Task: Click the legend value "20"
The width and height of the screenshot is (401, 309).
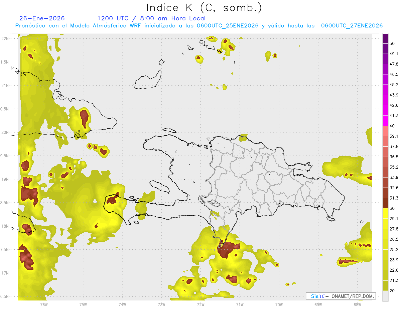Action: [x=392, y=291]
